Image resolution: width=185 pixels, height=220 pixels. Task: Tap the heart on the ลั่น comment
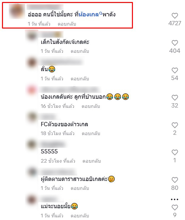point(175,70)
